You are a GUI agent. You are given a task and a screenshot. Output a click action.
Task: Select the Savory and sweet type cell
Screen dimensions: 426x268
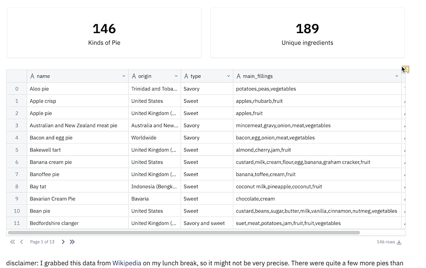tap(207, 223)
